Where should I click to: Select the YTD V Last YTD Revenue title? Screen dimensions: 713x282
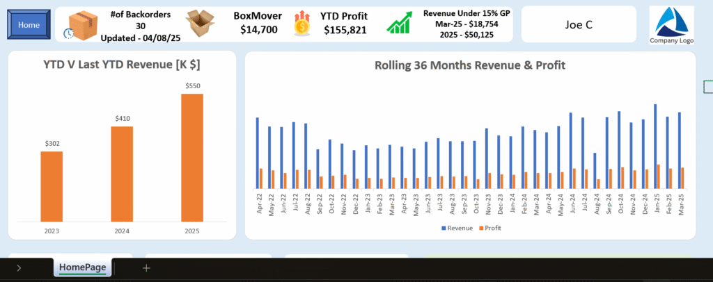pos(122,65)
